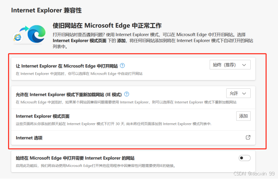
Task: Click the Internet Explorer 兼容性 page title
Action: 47,10
